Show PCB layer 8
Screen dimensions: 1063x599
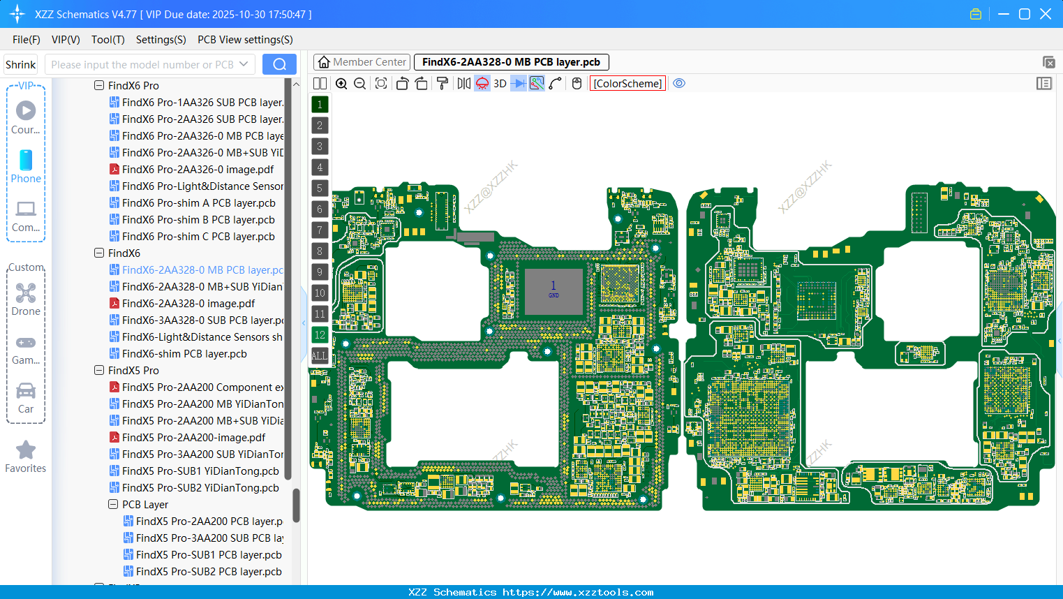tap(320, 251)
